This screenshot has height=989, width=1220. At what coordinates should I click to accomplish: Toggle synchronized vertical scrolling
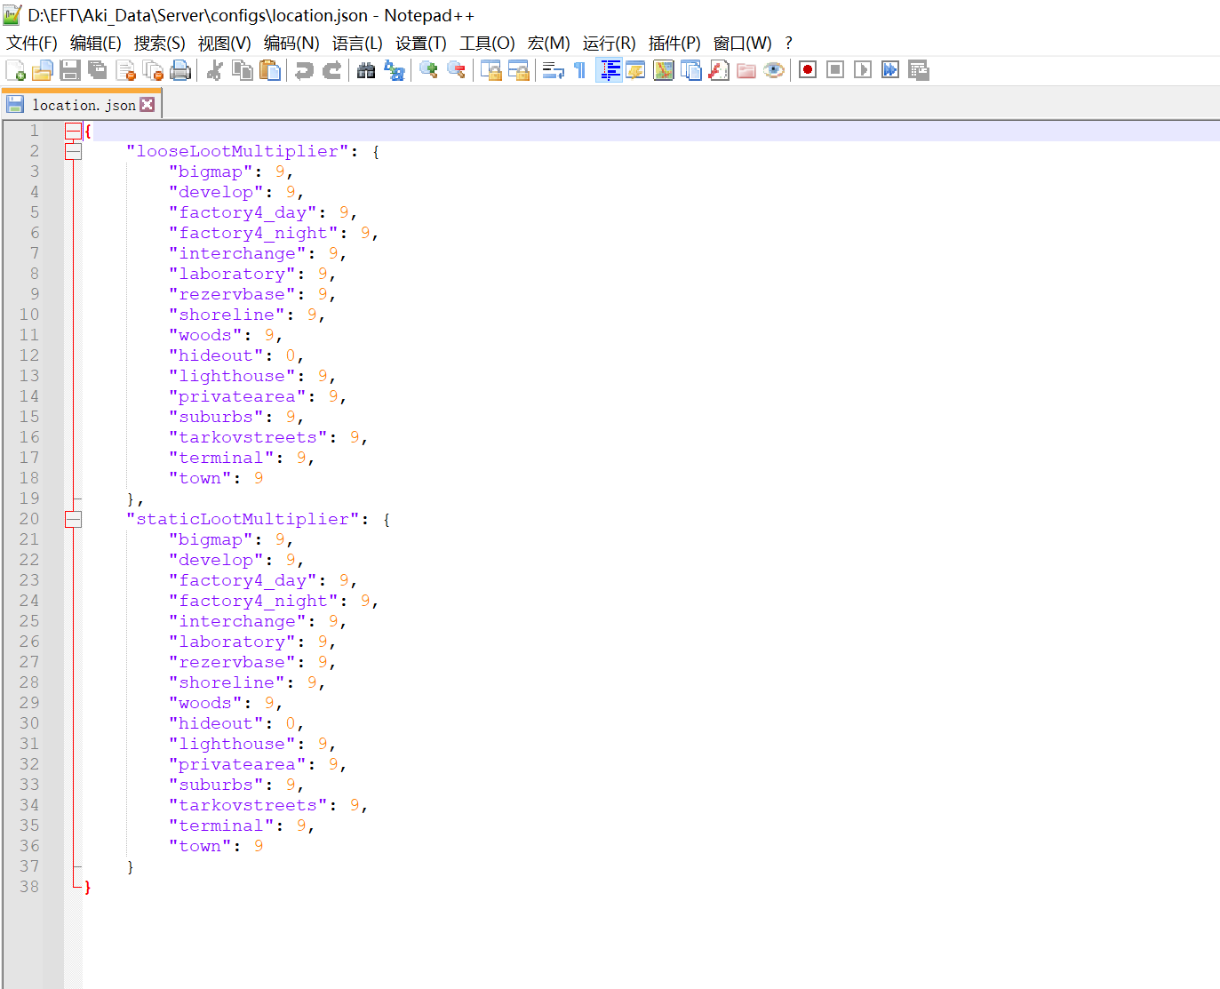point(490,70)
